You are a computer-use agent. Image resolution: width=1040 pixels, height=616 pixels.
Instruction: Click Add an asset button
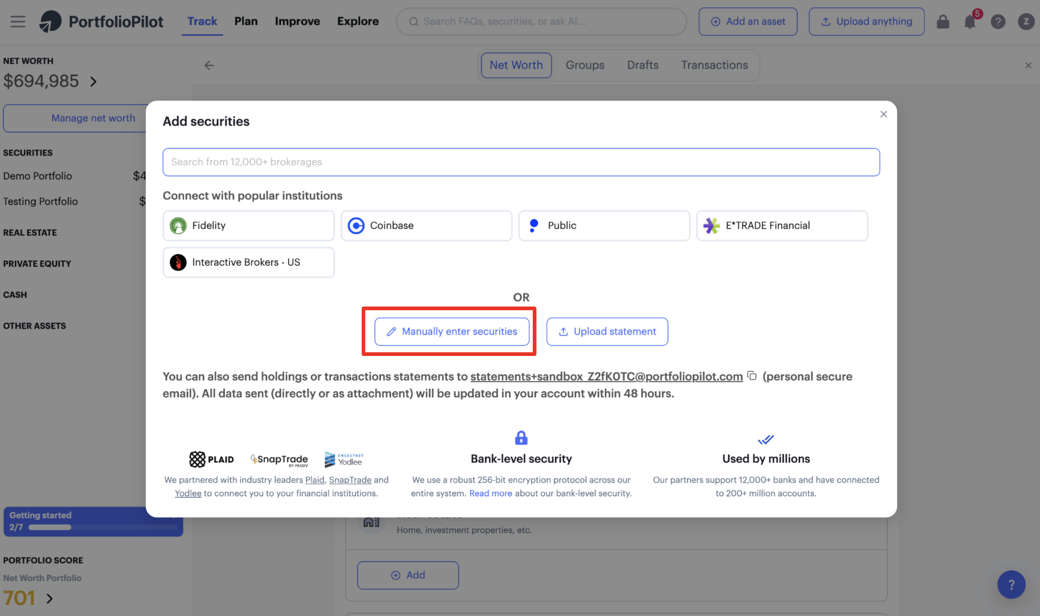point(748,22)
